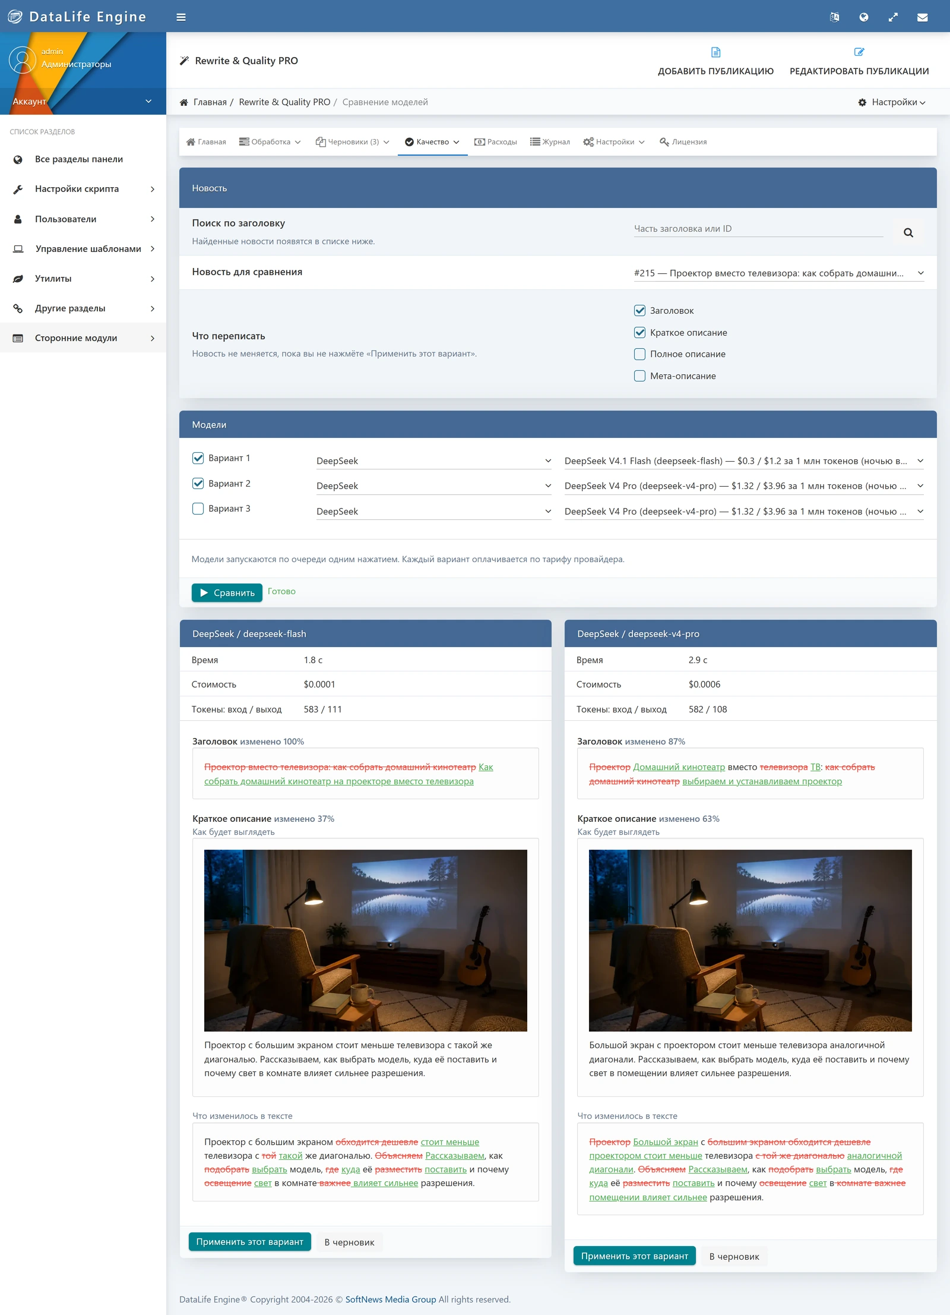
Task: Open Вариант 2 DeepSeek V4 Pro model dropdown
Action: pyautogui.click(x=744, y=486)
